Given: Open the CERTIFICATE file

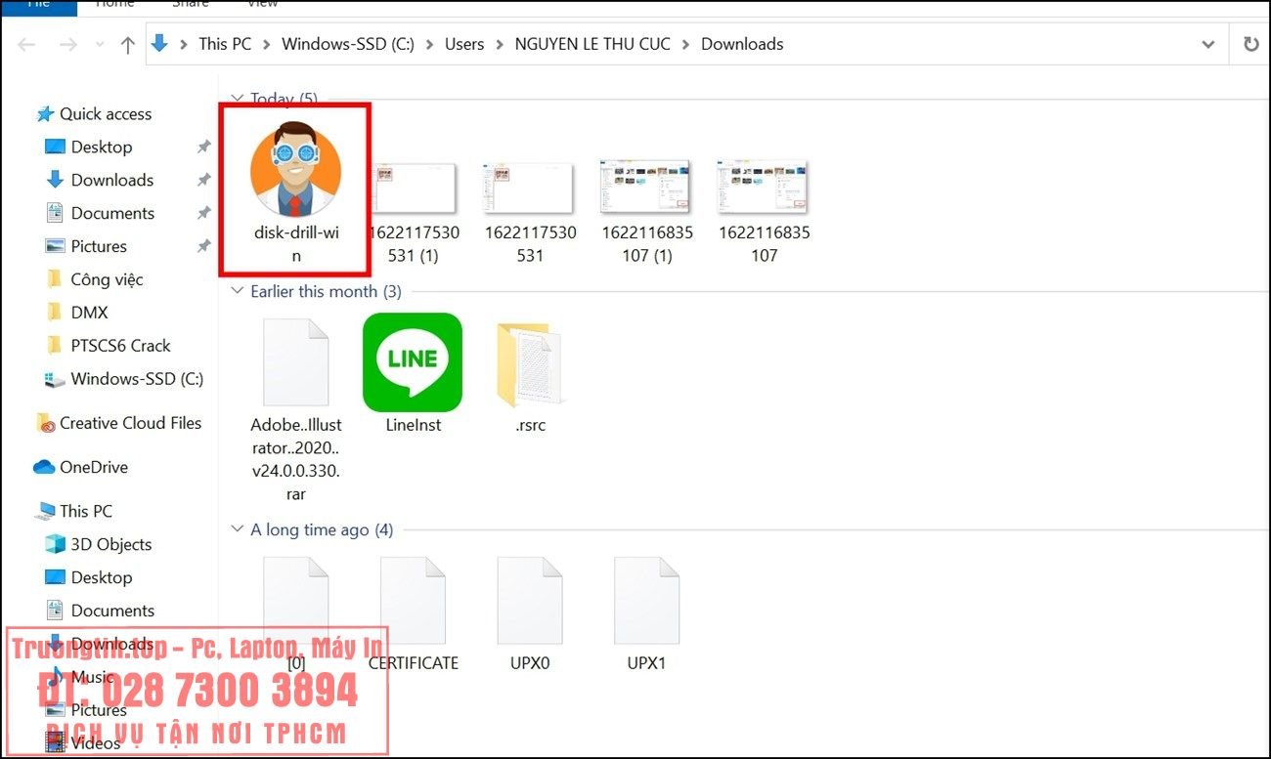Looking at the screenshot, I should pos(413,601).
